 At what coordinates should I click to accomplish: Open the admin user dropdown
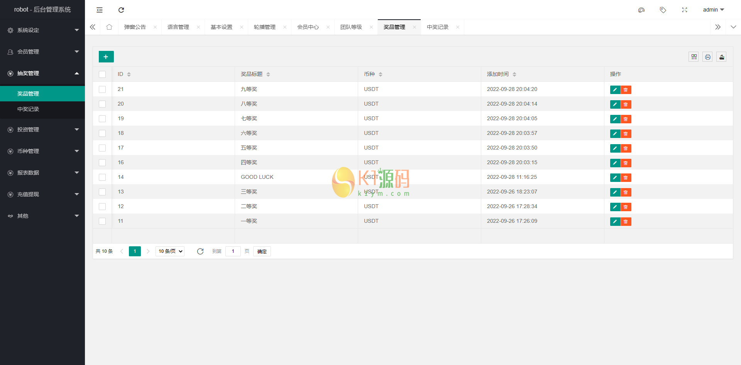point(713,10)
